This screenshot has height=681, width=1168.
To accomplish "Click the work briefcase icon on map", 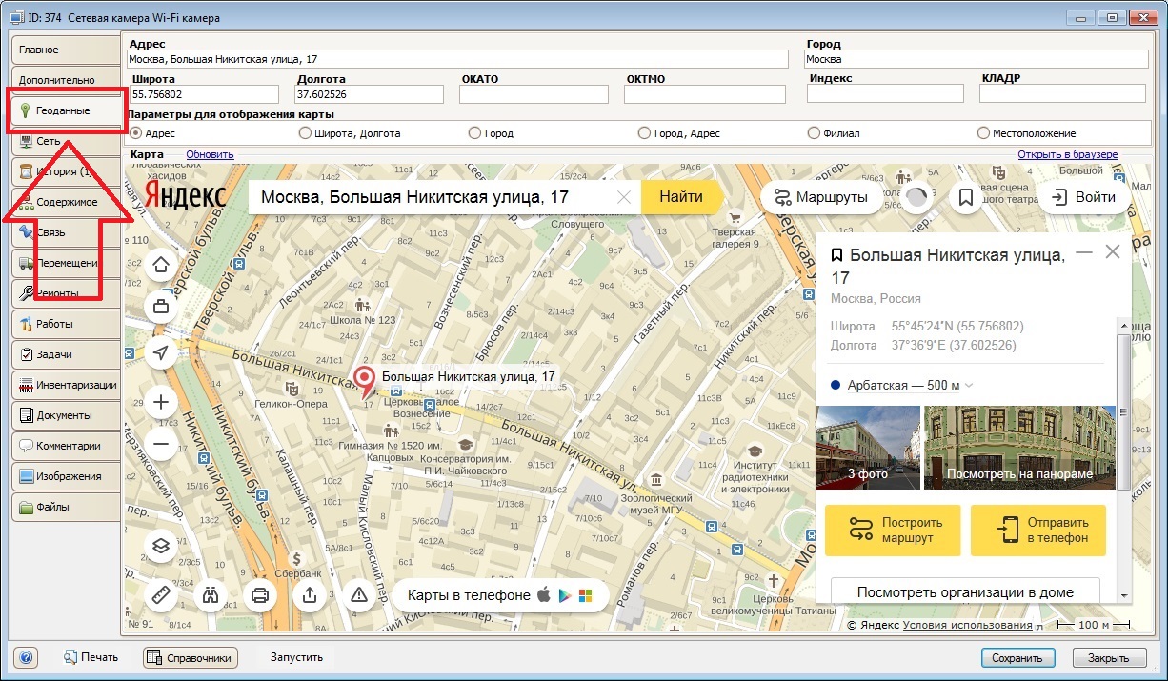I will (161, 306).
